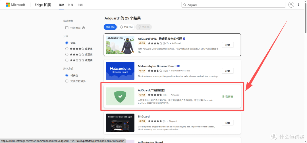Viewport: 307px width, 143px height.
Task: Select two stars 或更高 rating filter
Action: pos(67,60)
